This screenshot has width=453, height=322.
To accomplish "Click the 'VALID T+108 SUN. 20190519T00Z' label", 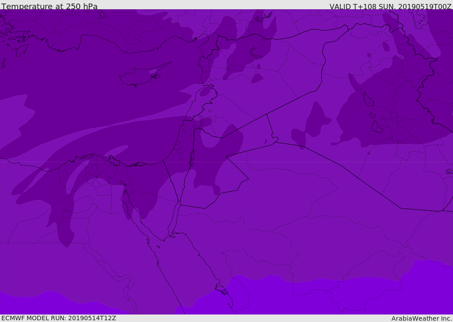I will click(x=390, y=7).
